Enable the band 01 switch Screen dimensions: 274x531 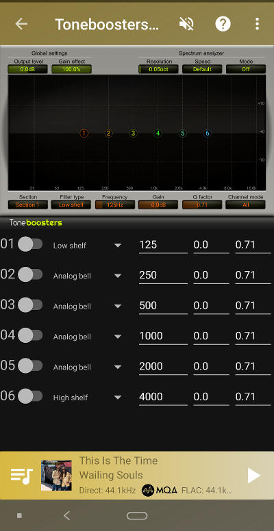(x=30, y=244)
